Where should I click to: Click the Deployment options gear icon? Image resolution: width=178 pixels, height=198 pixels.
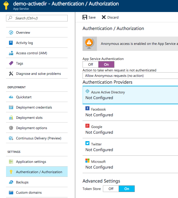(x=11, y=128)
